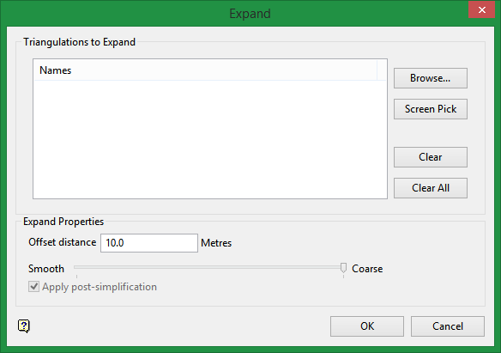
Task: Remove all entries with Clear All
Action: pos(431,188)
